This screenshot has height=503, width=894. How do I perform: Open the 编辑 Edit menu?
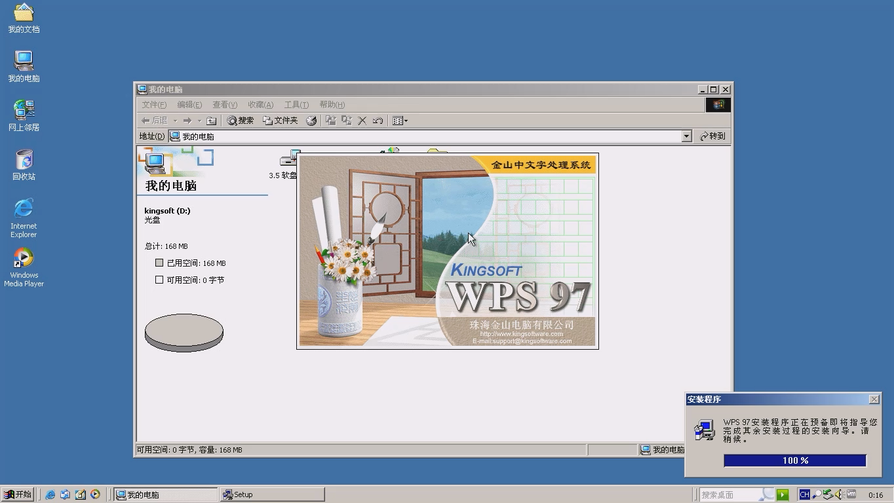[x=189, y=105]
